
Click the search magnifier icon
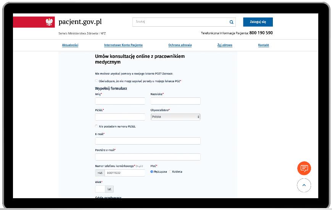pyautogui.click(x=231, y=22)
